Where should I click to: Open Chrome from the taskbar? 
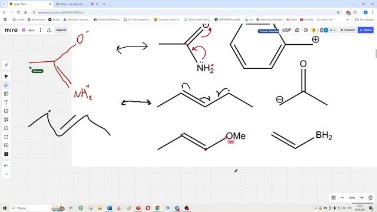pyautogui.click(x=157, y=208)
